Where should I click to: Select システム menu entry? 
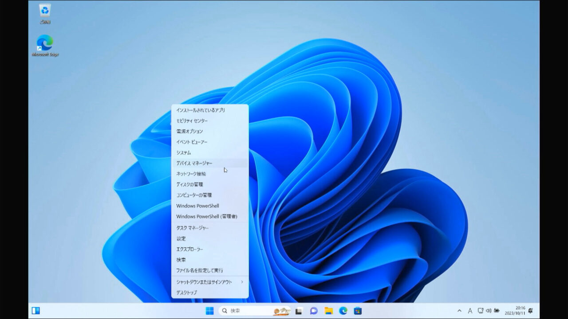pyautogui.click(x=210, y=152)
